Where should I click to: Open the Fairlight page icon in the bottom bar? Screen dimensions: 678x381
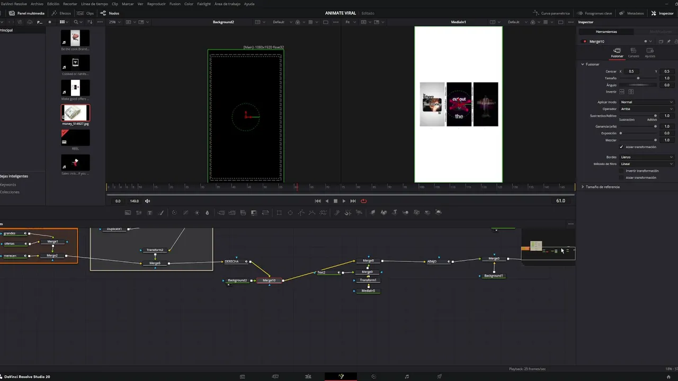point(407,377)
